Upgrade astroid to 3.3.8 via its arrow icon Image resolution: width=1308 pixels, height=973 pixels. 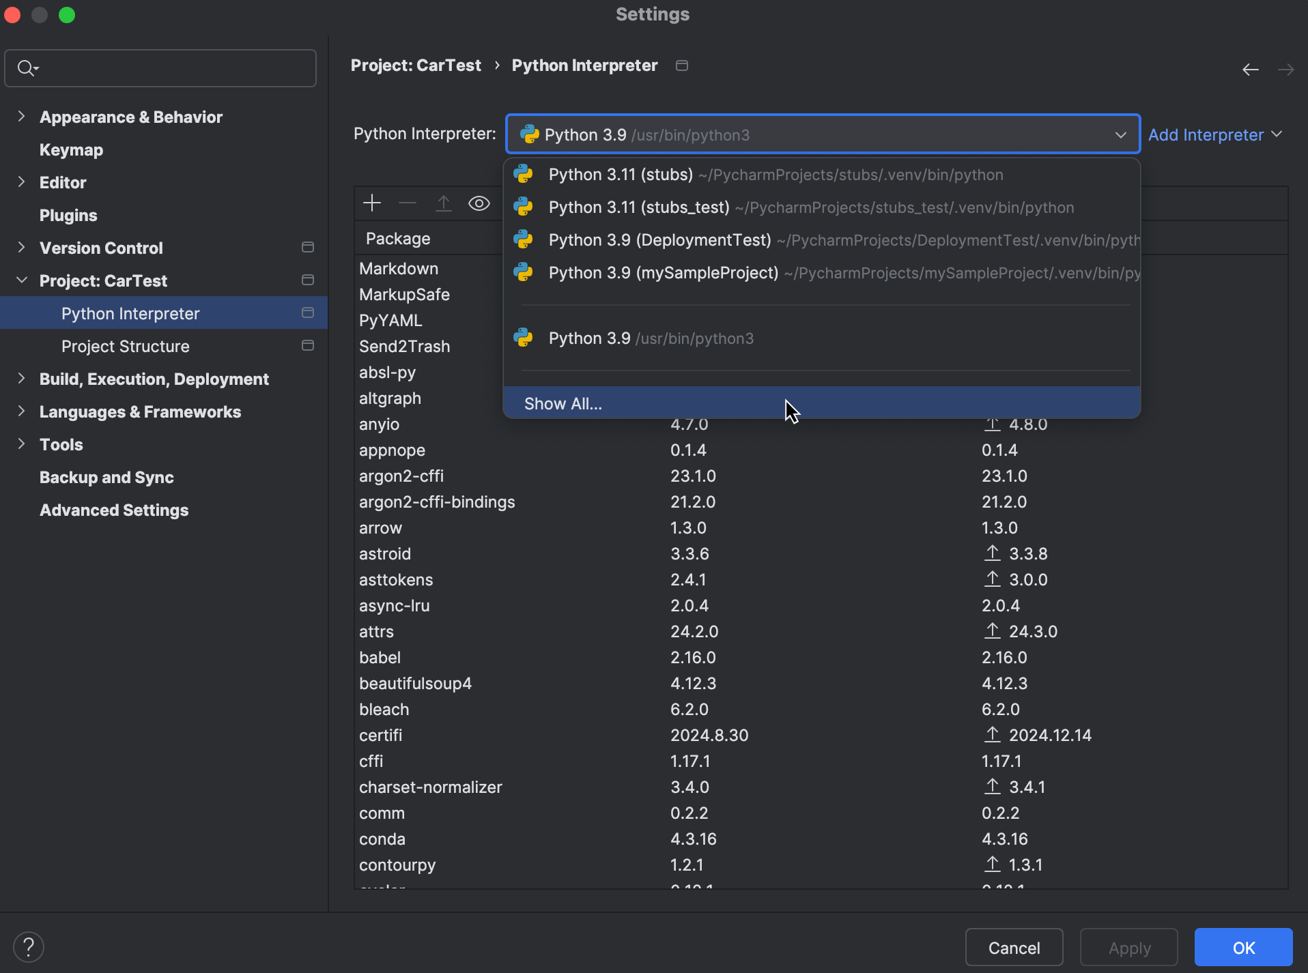(x=993, y=553)
